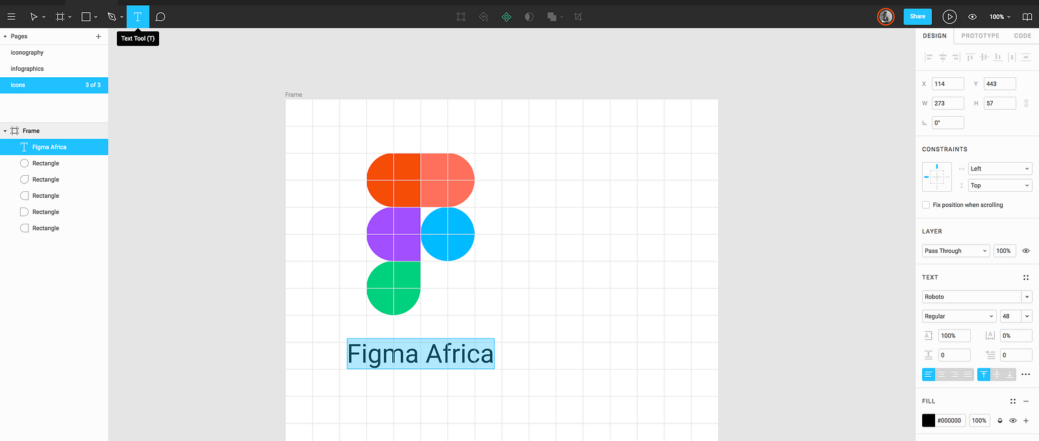Viewport: 1039px width, 441px height.
Task: Open the infographics page
Action: [x=54, y=69]
